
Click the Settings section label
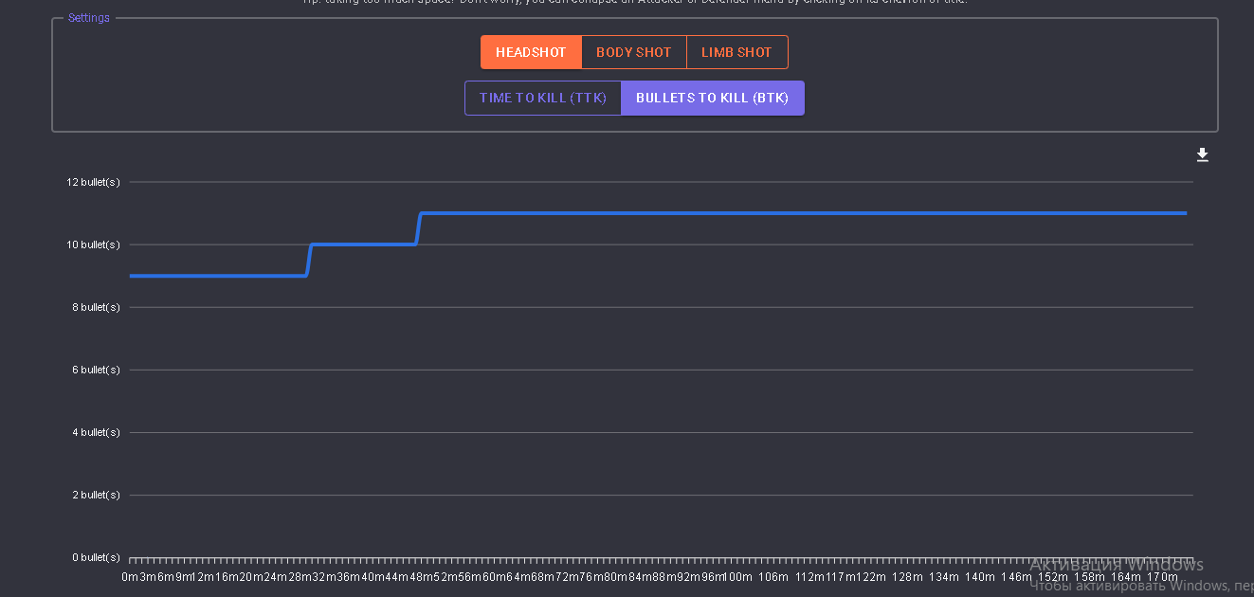[x=89, y=18]
